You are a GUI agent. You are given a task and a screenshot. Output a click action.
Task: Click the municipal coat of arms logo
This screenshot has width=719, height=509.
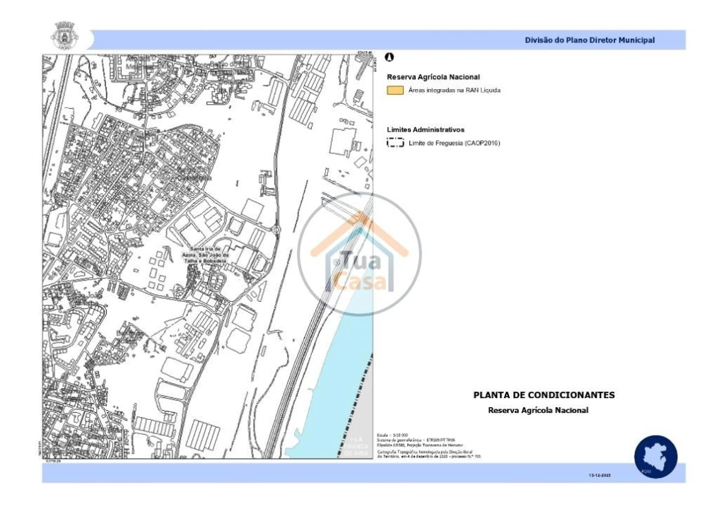pyautogui.click(x=64, y=35)
